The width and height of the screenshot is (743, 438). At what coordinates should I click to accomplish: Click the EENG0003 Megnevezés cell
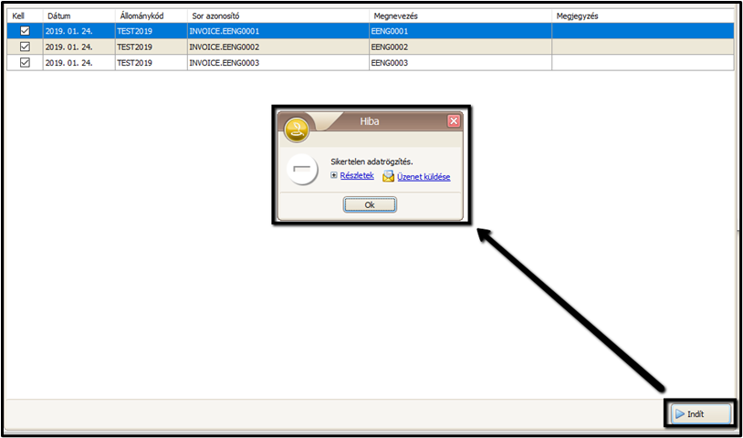[461, 62]
